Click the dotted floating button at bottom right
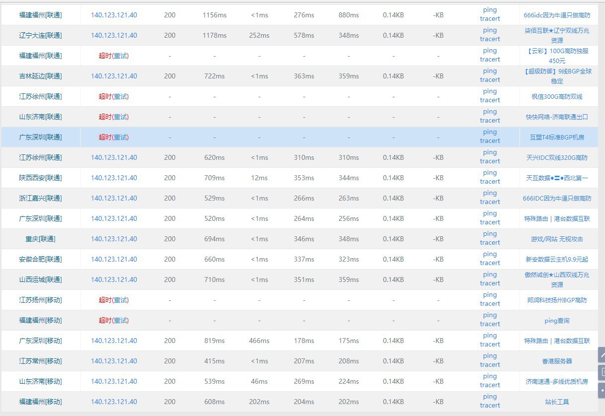The width and height of the screenshot is (605, 416). tap(602, 389)
